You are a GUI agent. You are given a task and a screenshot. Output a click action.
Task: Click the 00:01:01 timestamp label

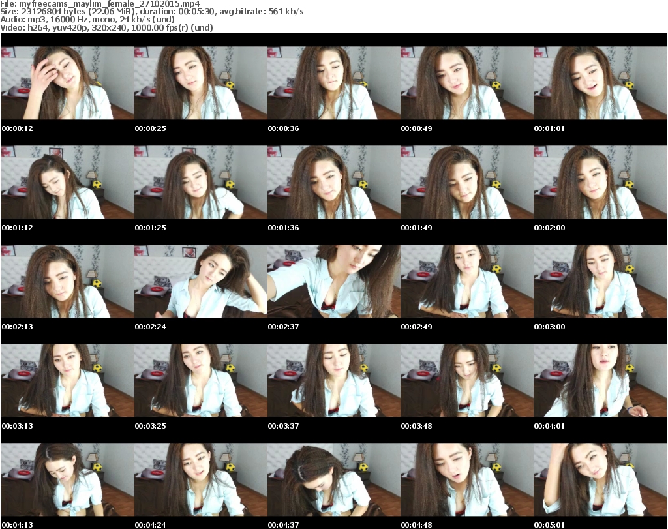point(549,128)
